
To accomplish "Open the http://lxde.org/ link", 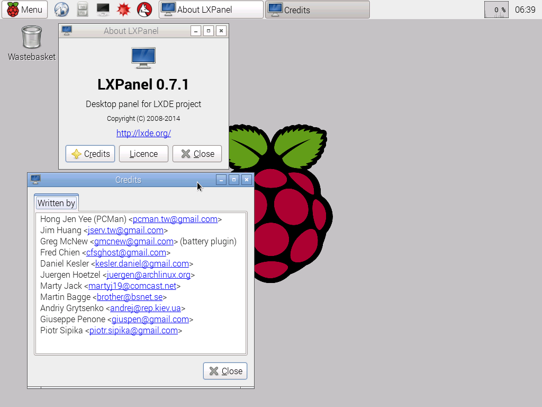I will (x=143, y=133).
